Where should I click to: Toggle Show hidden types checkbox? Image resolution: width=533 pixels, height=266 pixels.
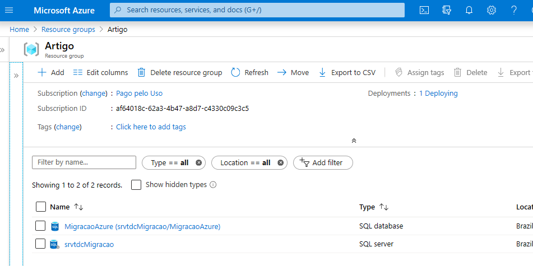coord(136,185)
